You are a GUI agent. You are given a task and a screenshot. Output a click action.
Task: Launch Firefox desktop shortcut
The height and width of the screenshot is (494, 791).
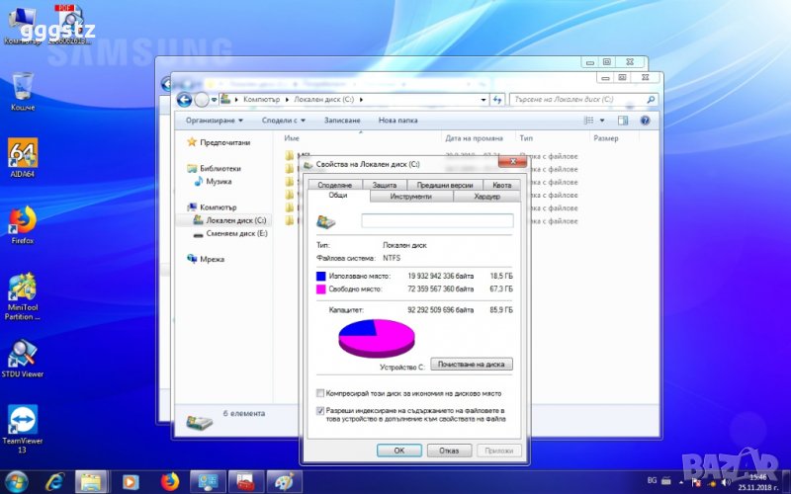22,221
